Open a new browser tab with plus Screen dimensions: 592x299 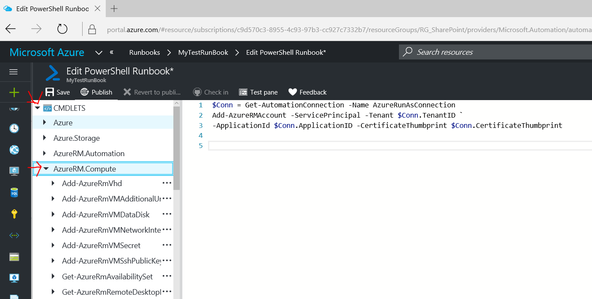pos(114,9)
